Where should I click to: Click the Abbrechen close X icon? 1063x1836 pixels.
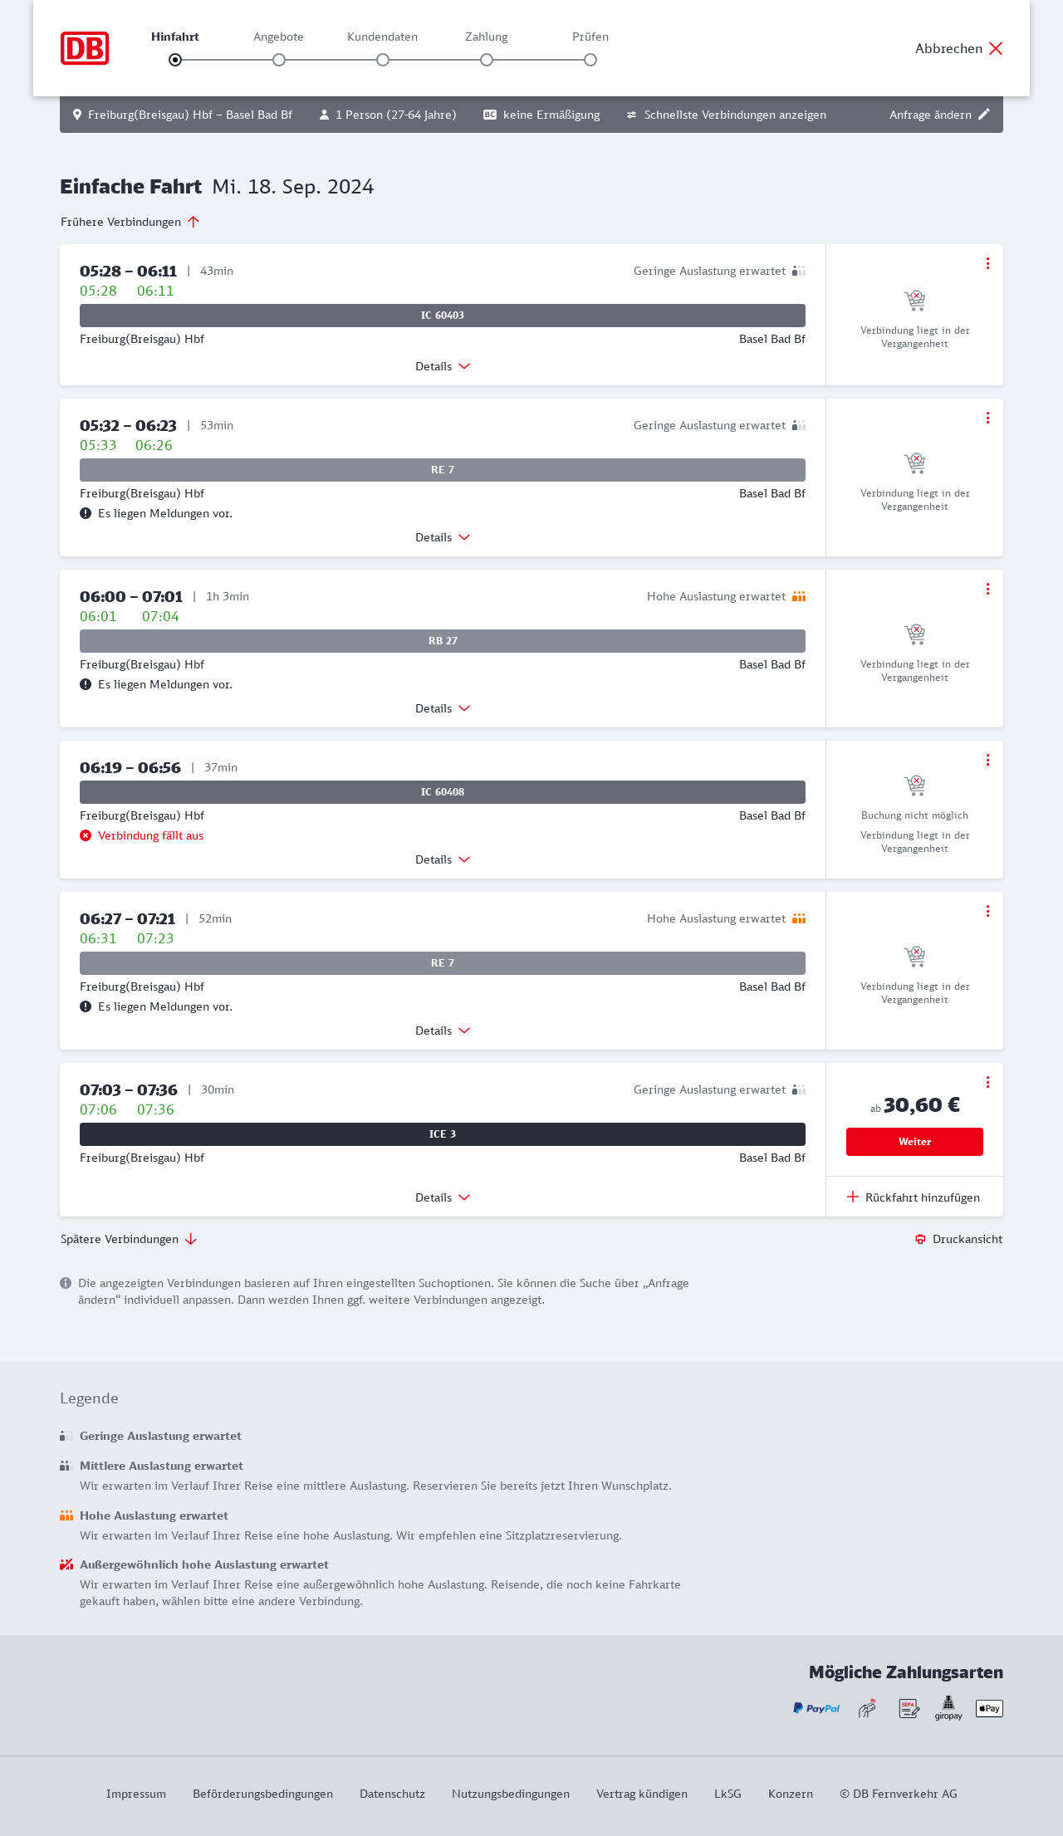[996, 48]
